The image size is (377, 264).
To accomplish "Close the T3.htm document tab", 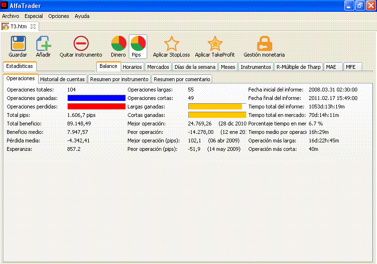I will coord(33,26).
